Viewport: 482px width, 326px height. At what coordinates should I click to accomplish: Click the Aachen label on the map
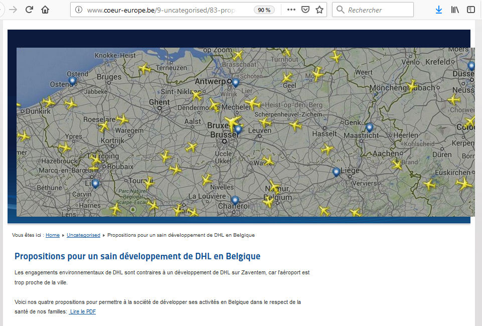tap(386, 153)
